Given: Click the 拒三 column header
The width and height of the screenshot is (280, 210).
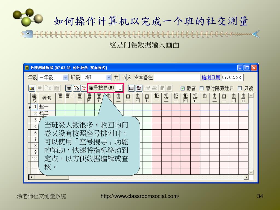Looking at the screenshot, I should click(176, 98).
